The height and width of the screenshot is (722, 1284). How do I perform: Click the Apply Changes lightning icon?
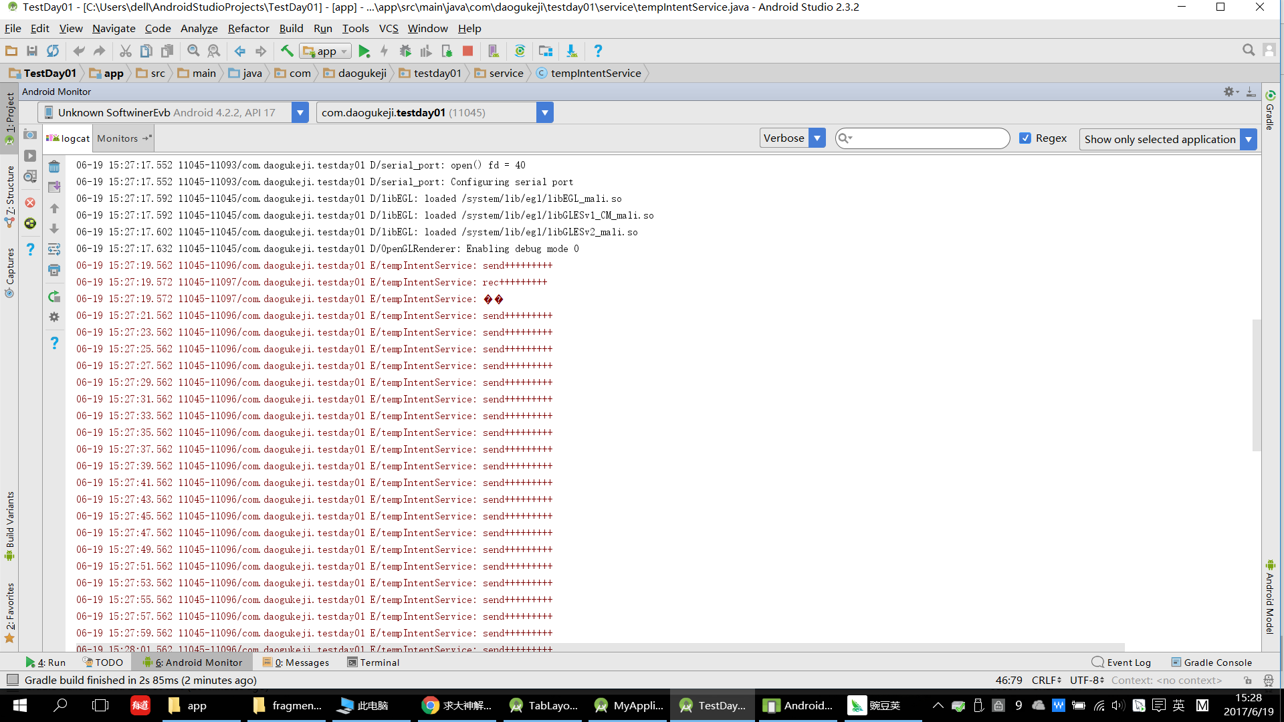(x=384, y=51)
